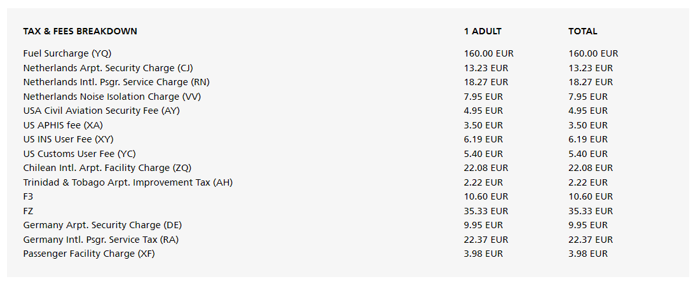Viewport: 693px width, 293px height.
Task: Click the F3 fee row label
Action: pyautogui.click(x=28, y=196)
